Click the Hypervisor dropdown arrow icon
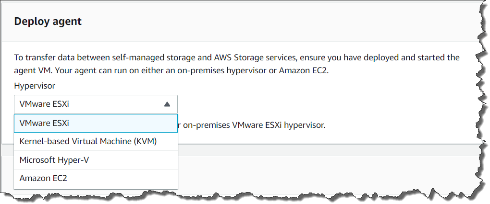 [x=167, y=104]
